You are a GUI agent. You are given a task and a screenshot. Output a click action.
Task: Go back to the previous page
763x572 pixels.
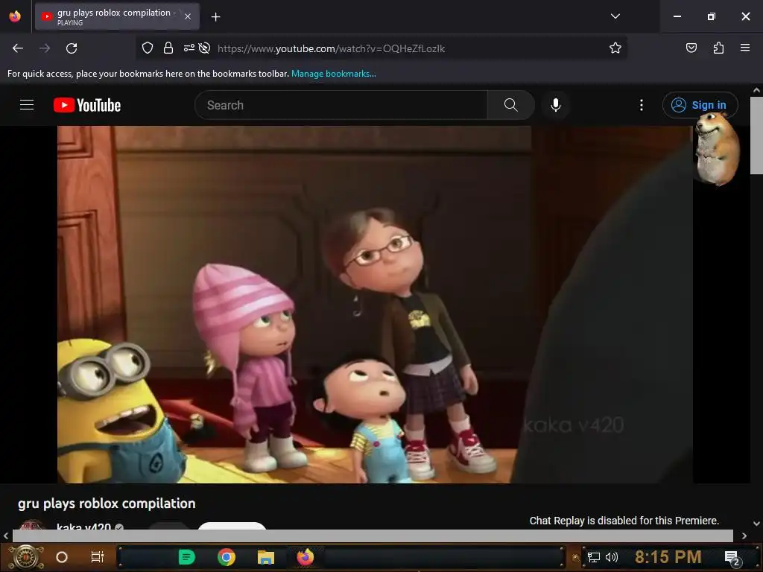18,48
